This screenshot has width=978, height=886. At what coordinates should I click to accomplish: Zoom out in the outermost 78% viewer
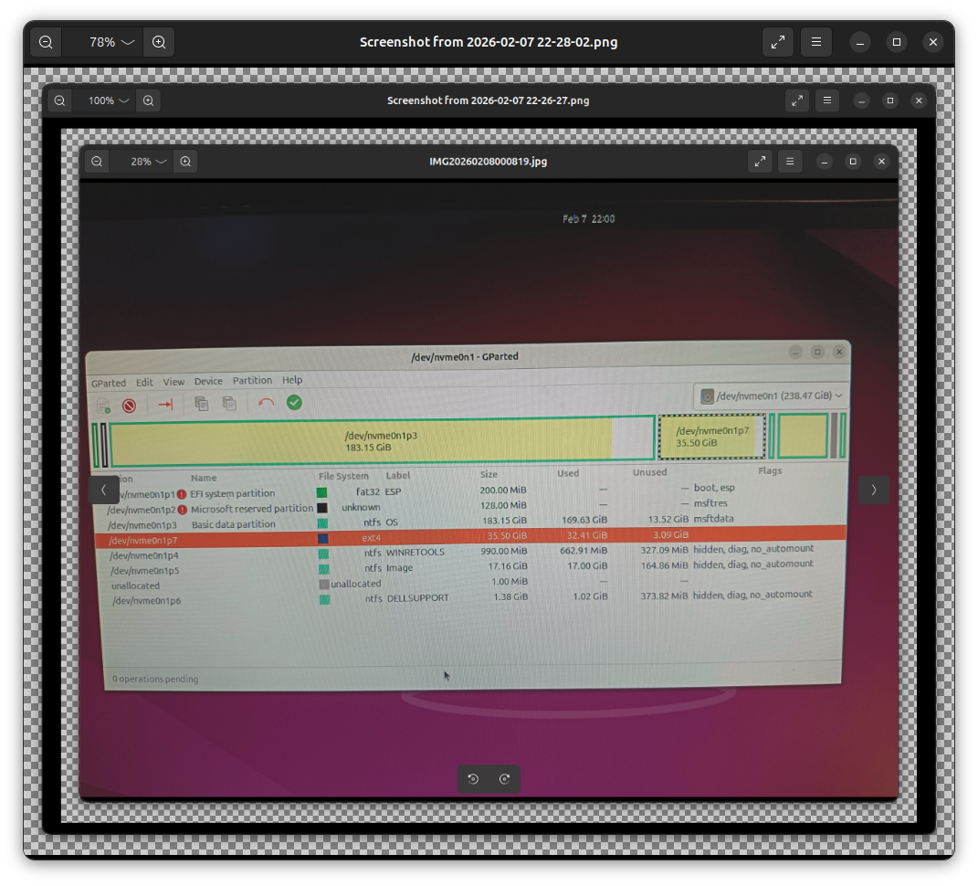pyautogui.click(x=46, y=42)
